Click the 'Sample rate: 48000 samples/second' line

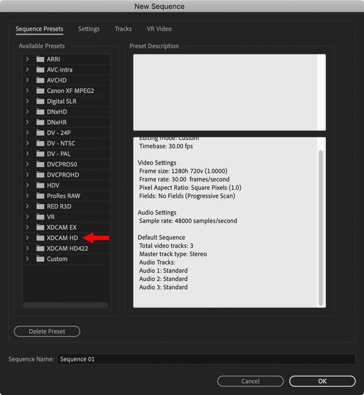188,221
